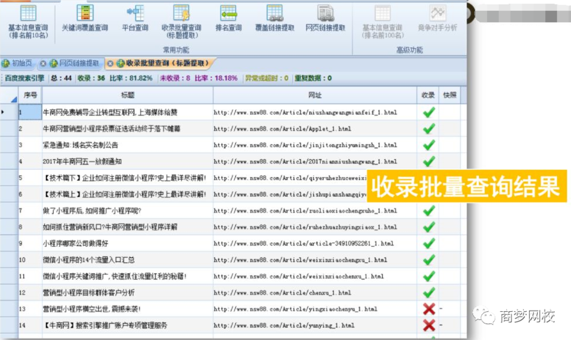
Task: Click URL ending ruhezhuazhuyingxiaox_1.html
Action: pos(305,227)
